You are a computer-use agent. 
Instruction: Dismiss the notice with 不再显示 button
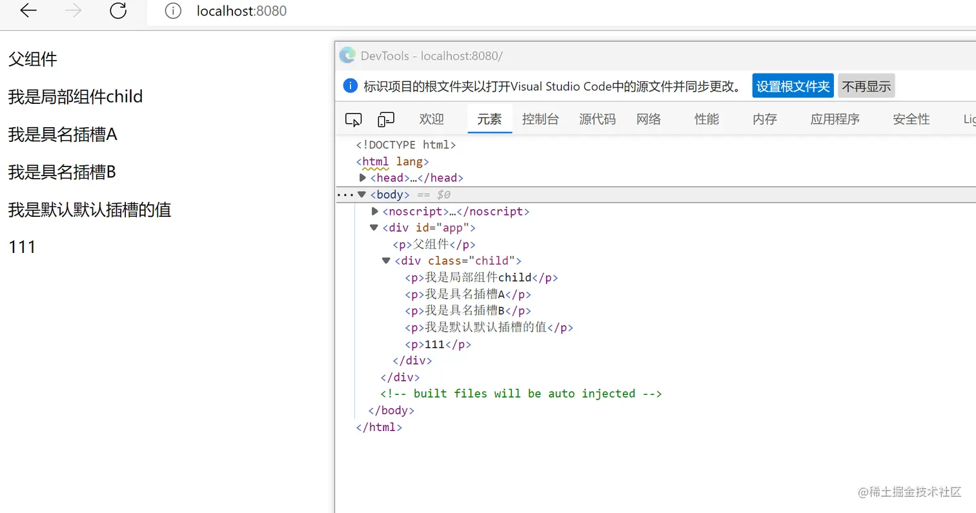[866, 85]
